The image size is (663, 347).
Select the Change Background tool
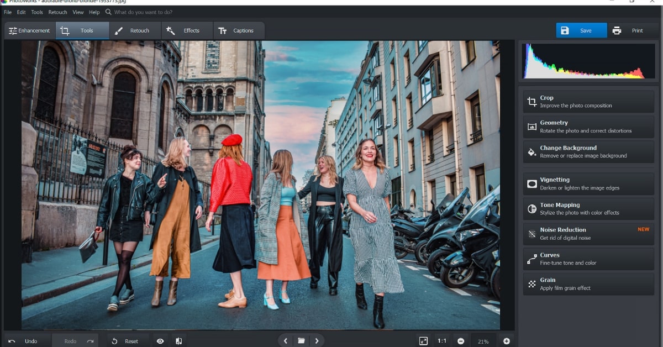588,152
